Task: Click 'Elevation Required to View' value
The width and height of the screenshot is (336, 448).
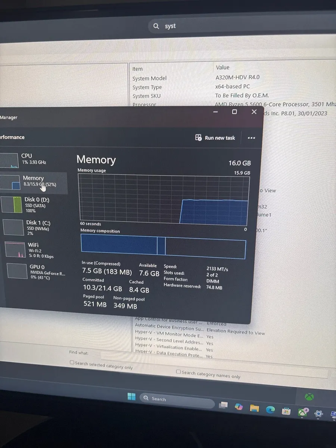Action: pyautogui.click(x=236, y=332)
